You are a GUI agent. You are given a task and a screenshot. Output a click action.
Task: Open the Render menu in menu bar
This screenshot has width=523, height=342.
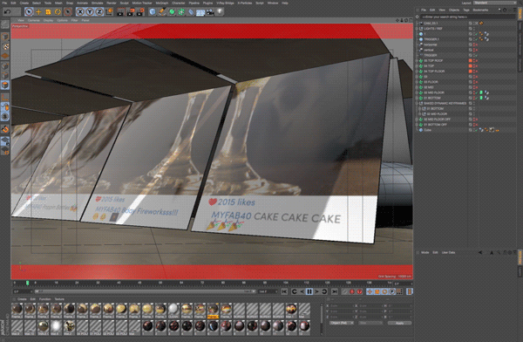pyautogui.click(x=112, y=3)
